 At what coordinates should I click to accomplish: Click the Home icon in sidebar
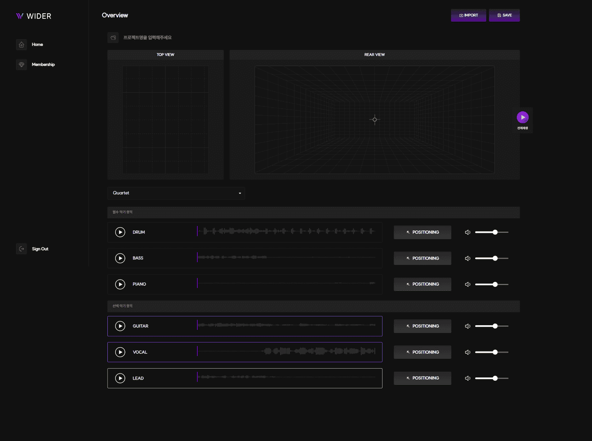pyautogui.click(x=21, y=44)
